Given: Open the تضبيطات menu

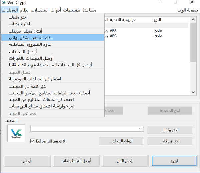Looking at the screenshot, I should pos(72,10).
